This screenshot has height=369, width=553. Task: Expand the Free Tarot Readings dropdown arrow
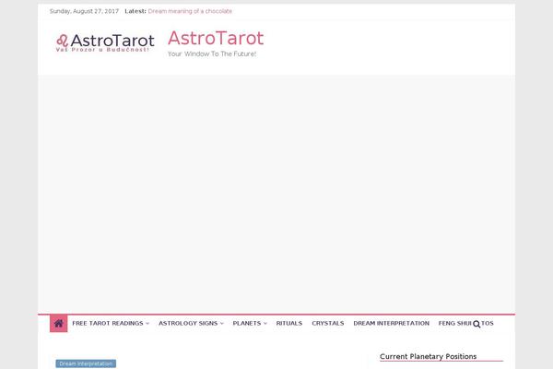pyautogui.click(x=147, y=324)
